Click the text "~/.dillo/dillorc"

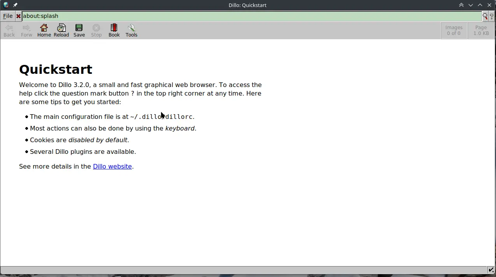(161, 117)
